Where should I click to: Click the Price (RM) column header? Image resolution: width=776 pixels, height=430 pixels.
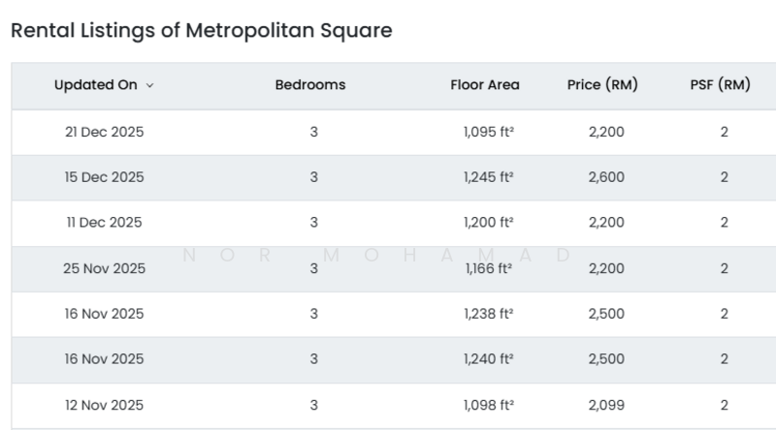pyautogui.click(x=602, y=85)
